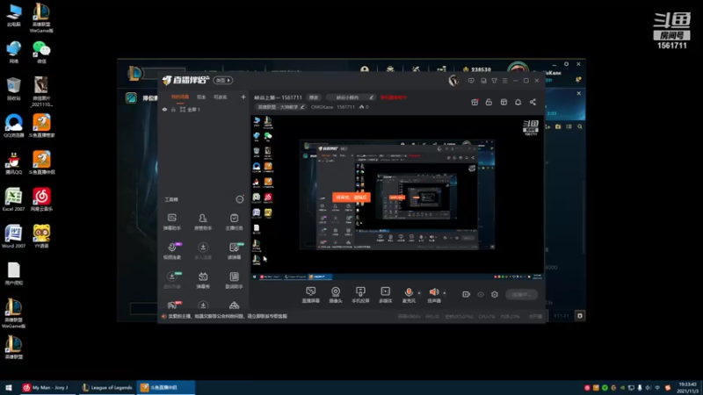Open the inbox icon in title bar
Screen dimensions: 703x395
coord(483,81)
